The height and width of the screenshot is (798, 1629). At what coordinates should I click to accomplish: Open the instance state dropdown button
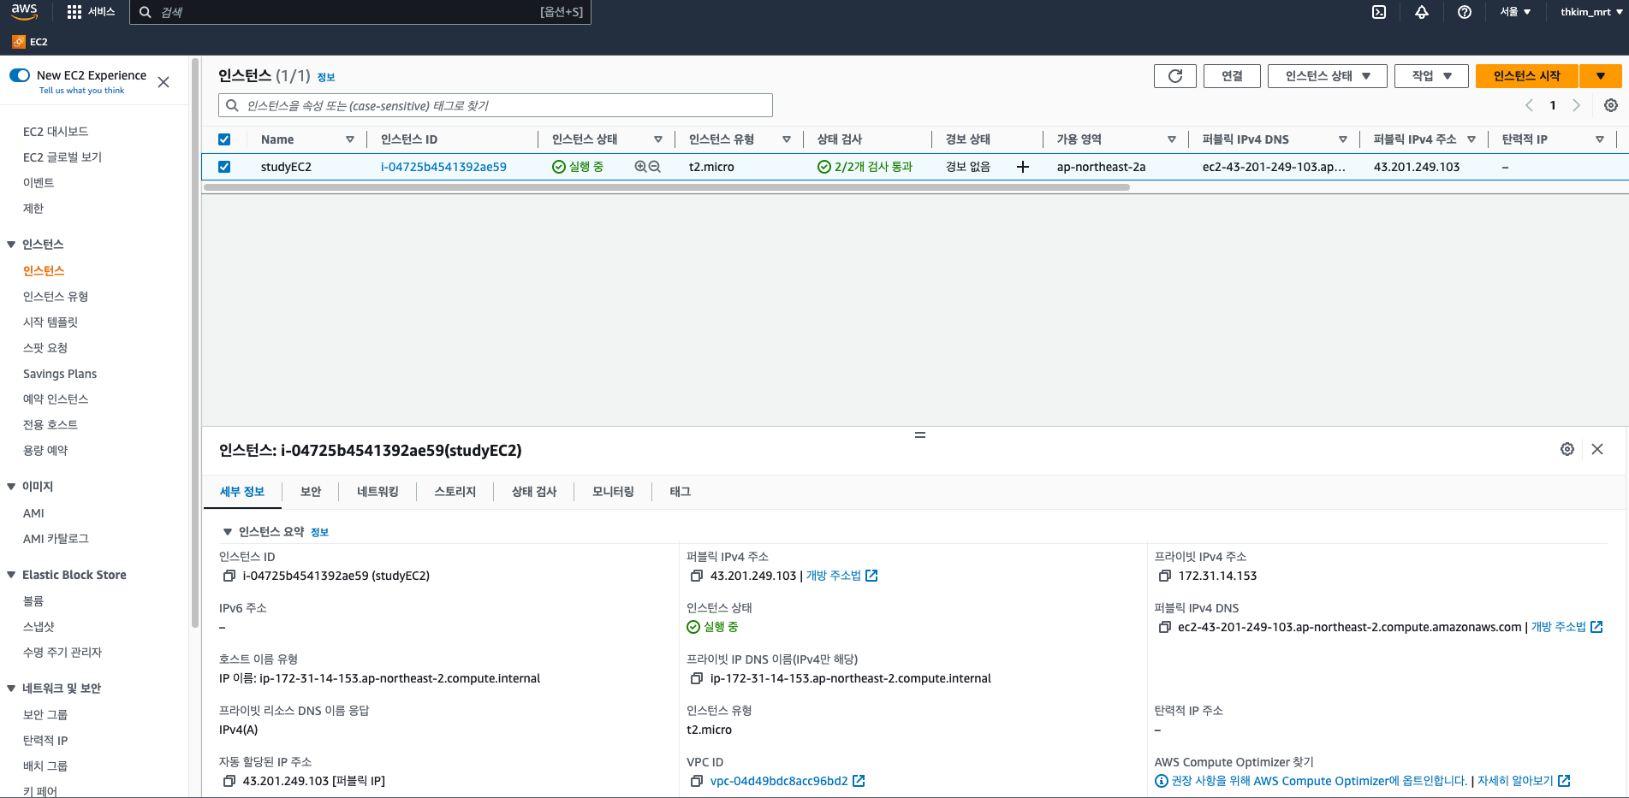[x=1328, y=76]
